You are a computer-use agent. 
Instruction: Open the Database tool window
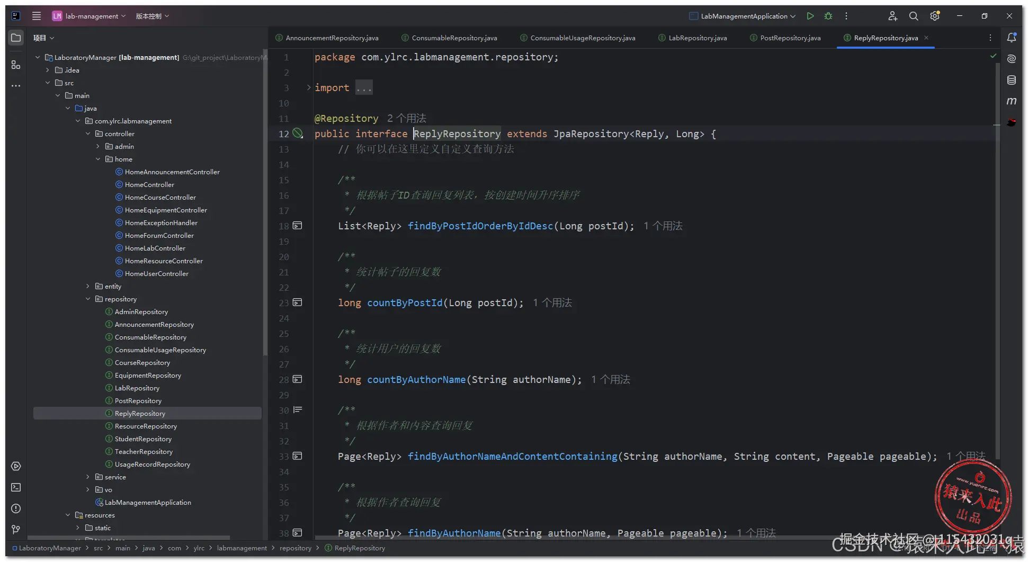pyautogui.click(x=1012, y=80)
